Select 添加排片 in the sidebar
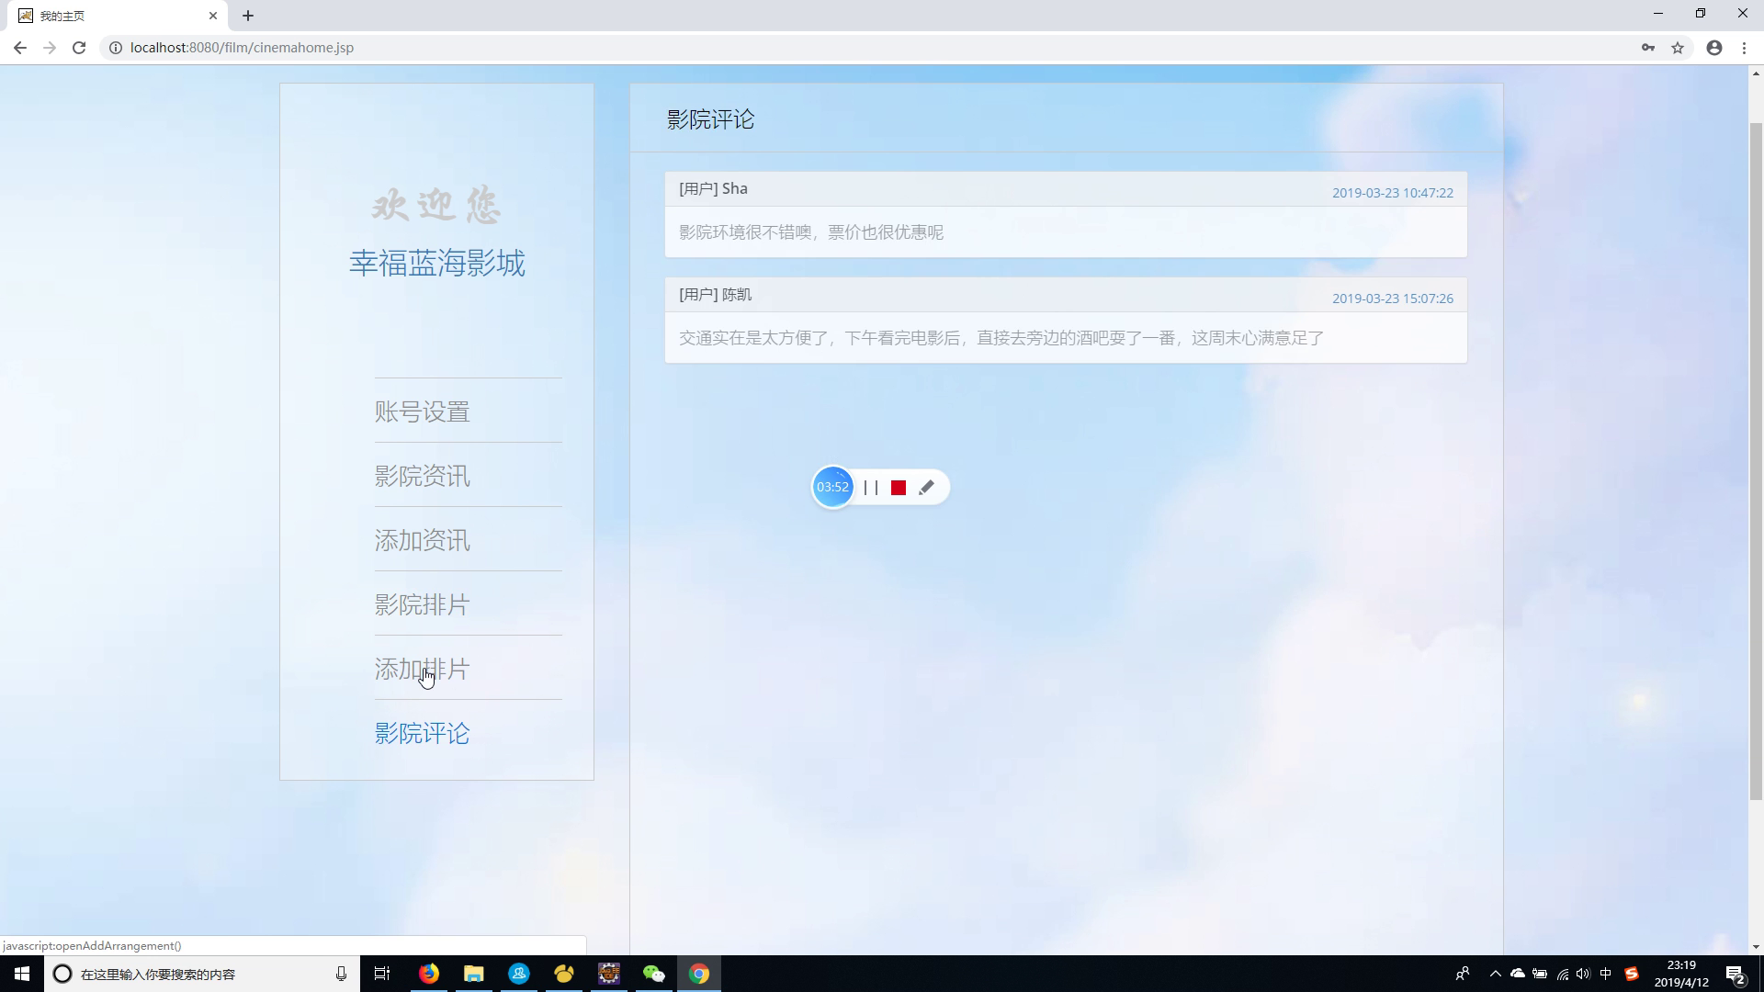The image size is (1764, 992). [422, 669]
